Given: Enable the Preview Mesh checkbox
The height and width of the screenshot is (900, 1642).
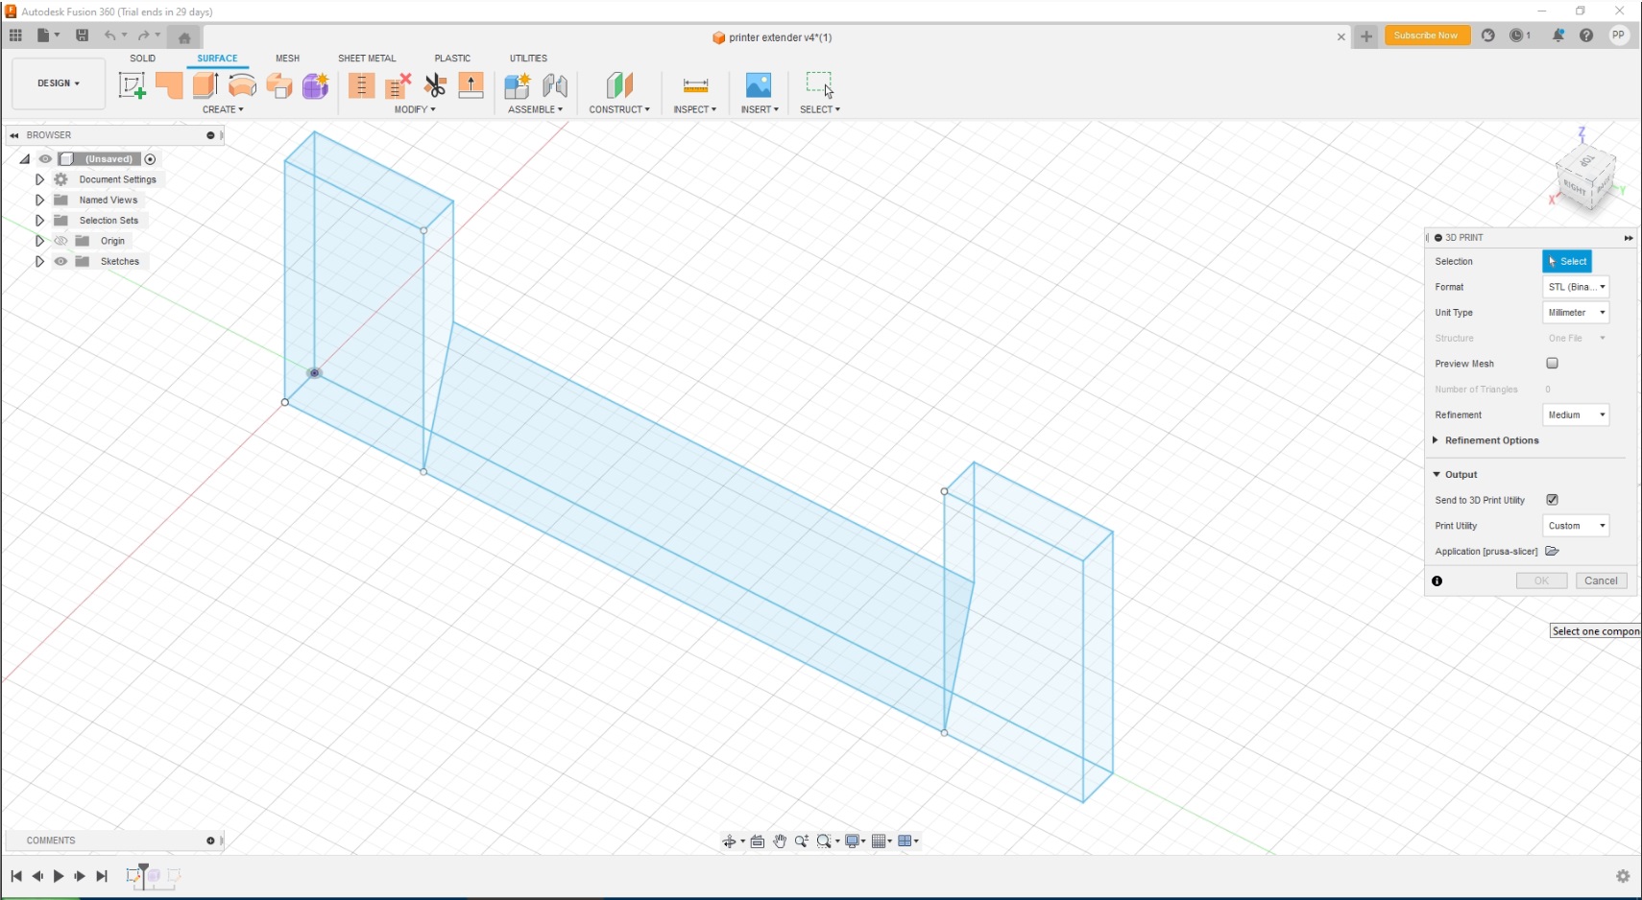Looking at the screenshot, I should pyautogui.click(x=1552, y=364).
